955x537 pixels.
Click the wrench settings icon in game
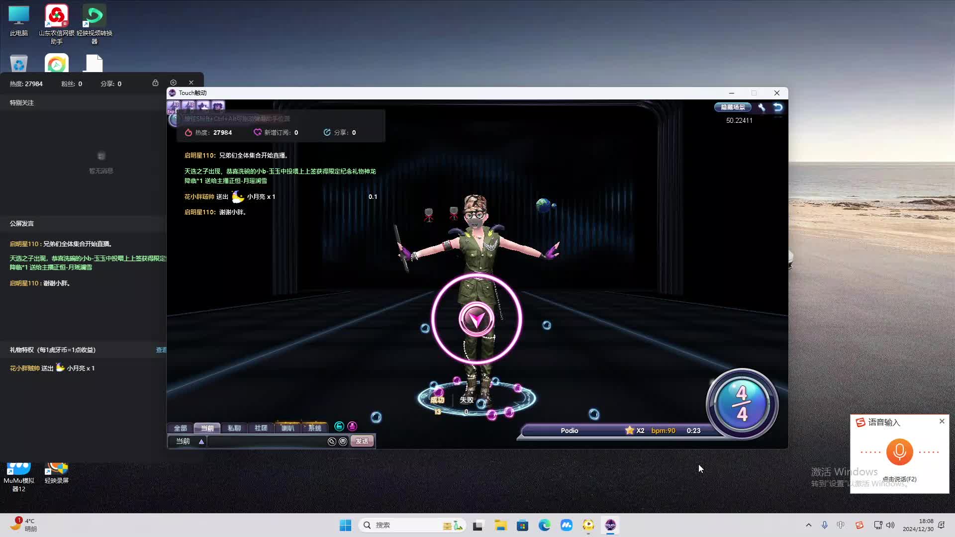(762, 107)
